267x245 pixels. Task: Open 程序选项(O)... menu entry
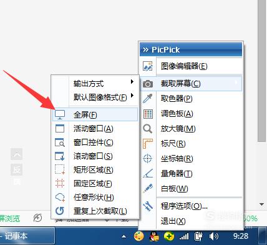pos(191,206)
